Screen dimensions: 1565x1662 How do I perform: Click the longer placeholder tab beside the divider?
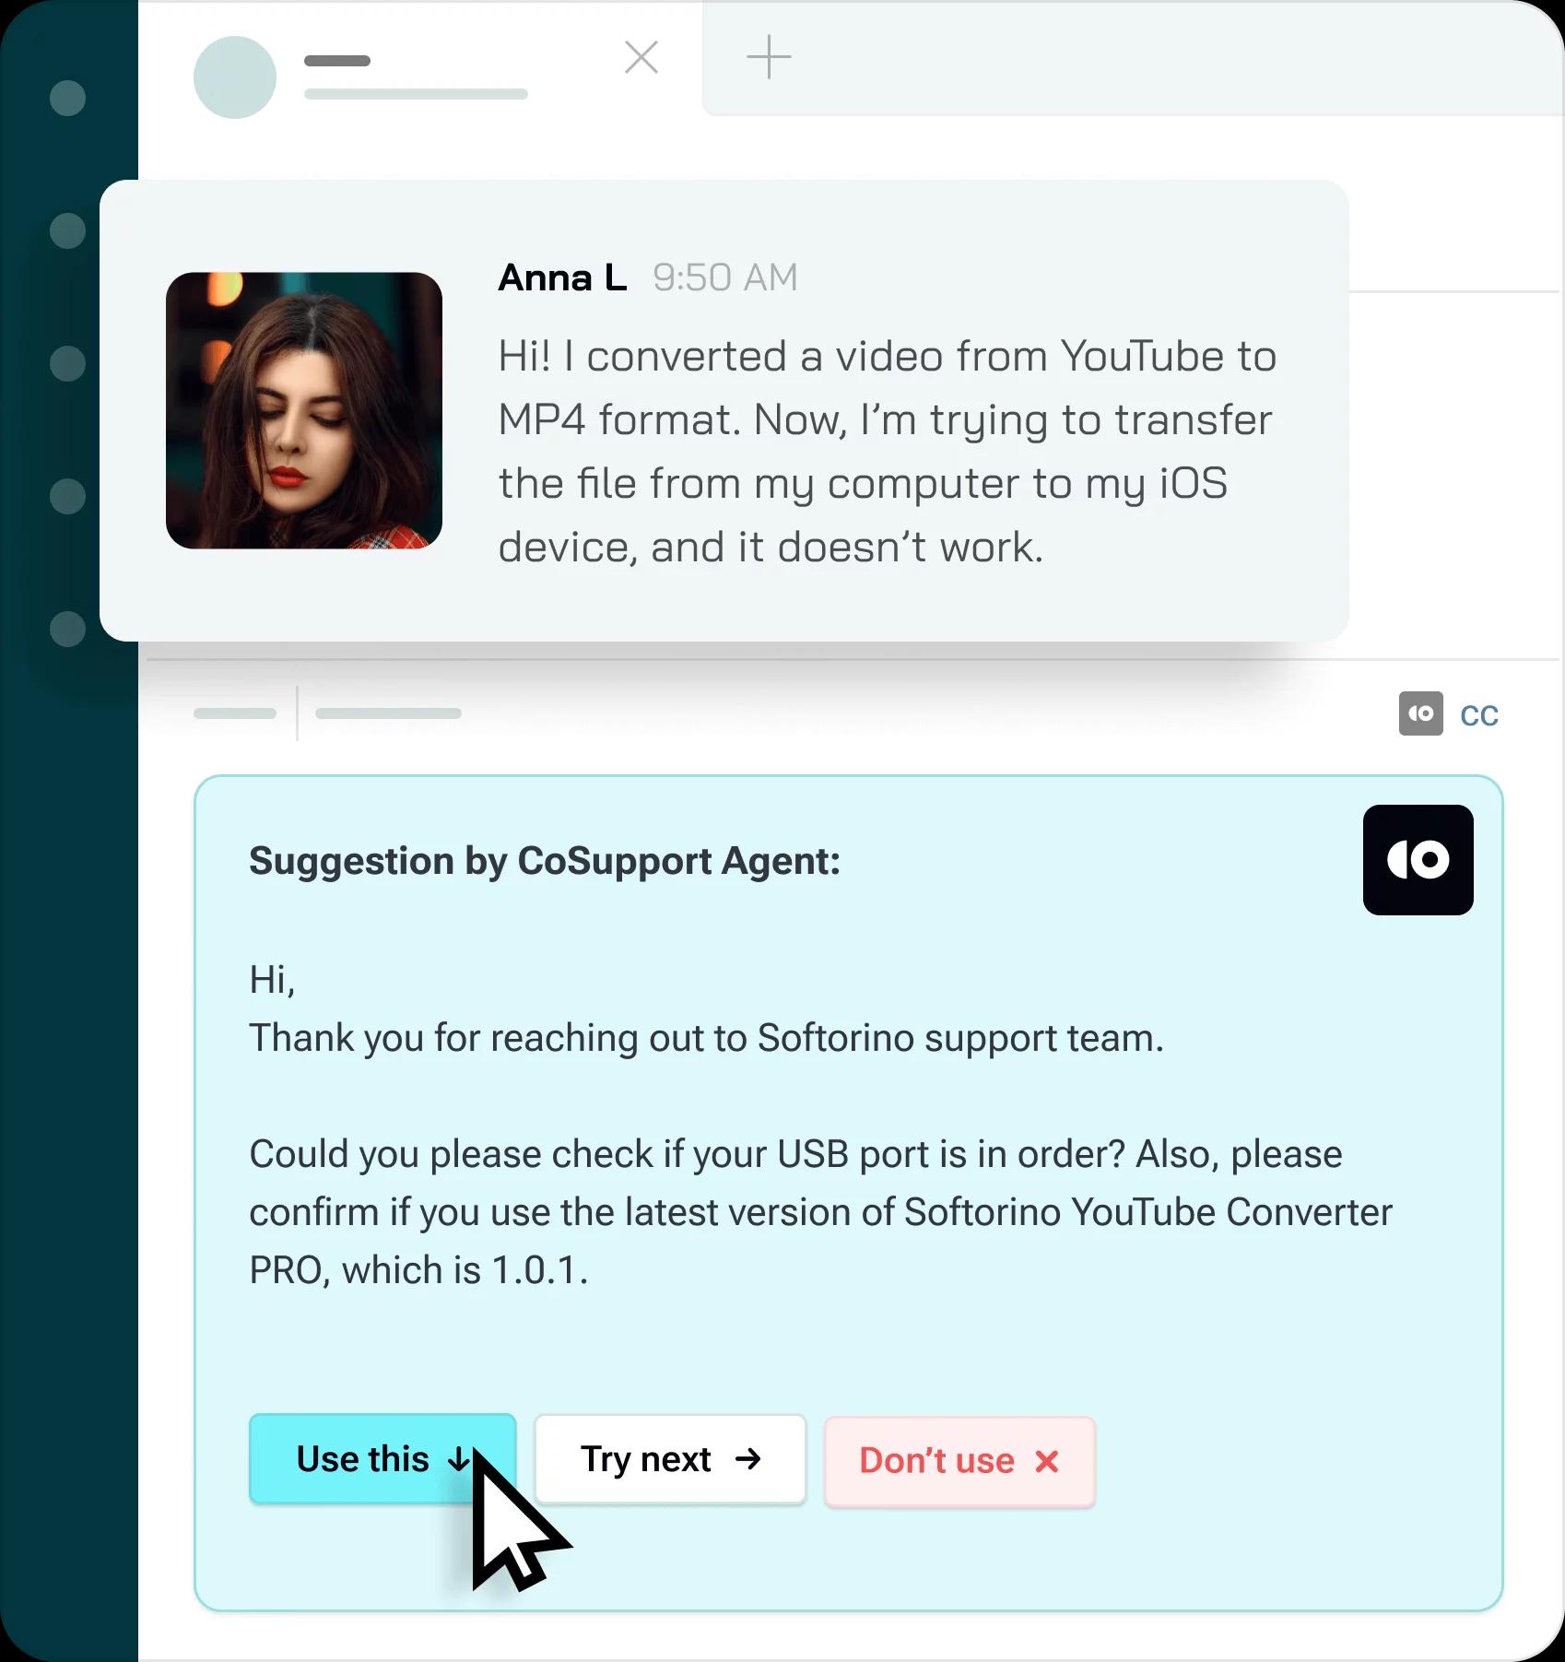coord(388,713)
